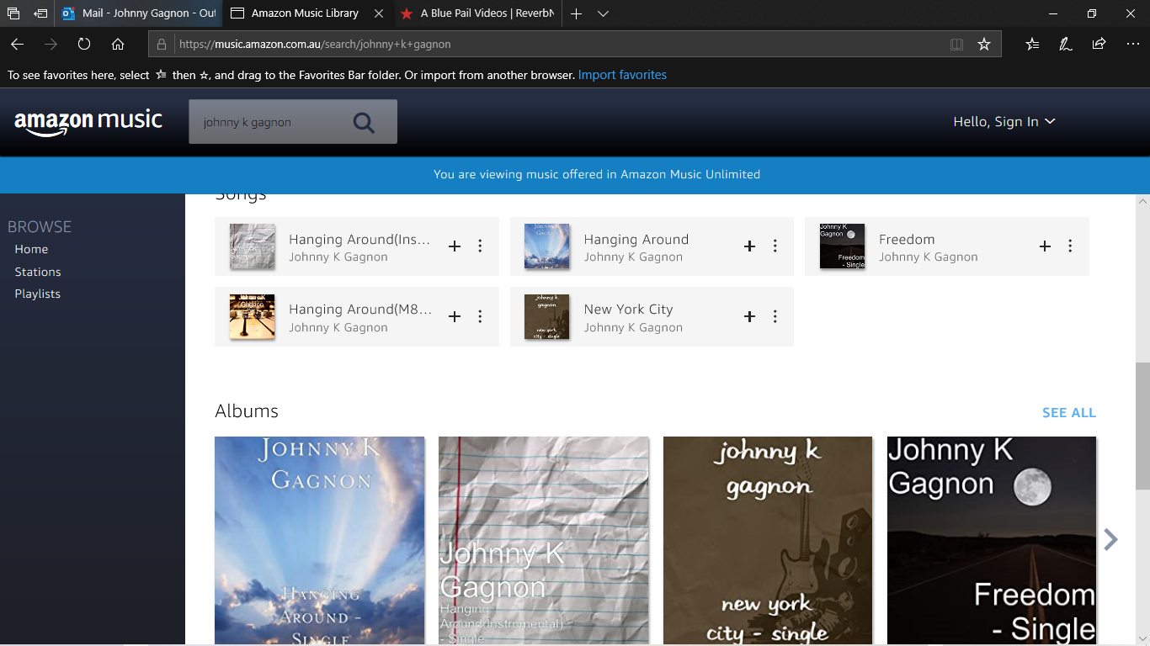
Task: Add page to favorites star icon
Action: [x=983, y=44]
